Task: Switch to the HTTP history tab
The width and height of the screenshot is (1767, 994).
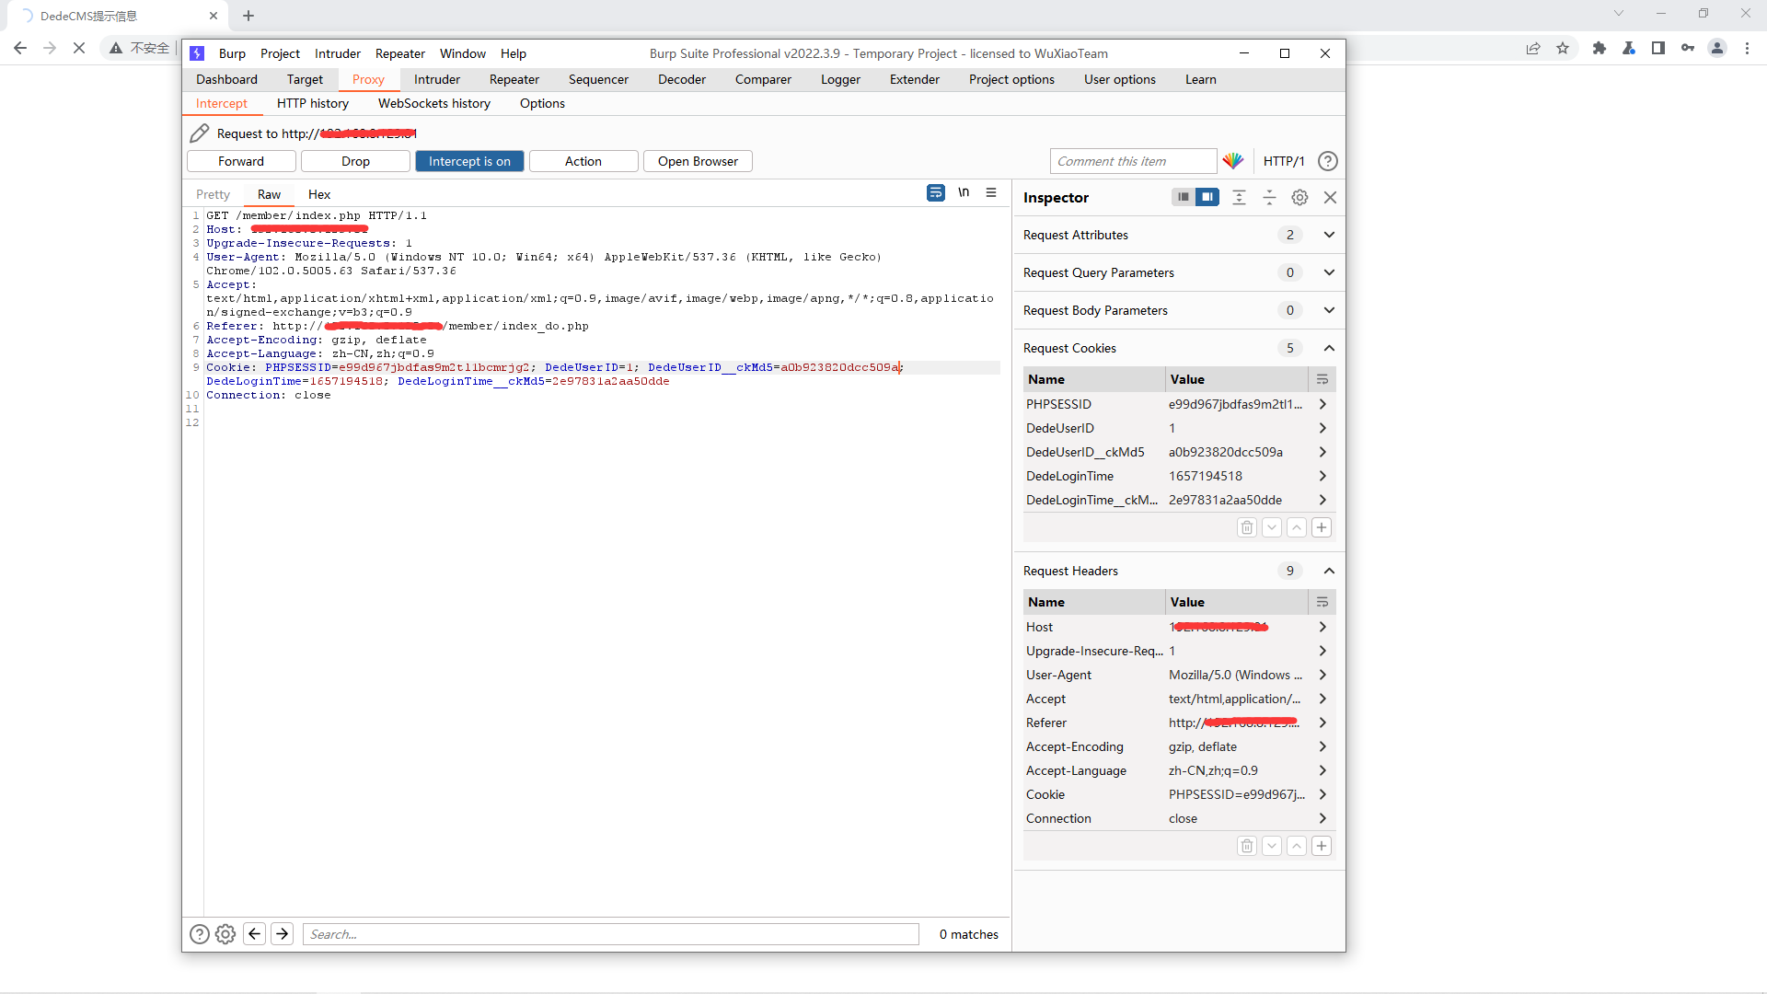Action: click(x=312, y=103)
